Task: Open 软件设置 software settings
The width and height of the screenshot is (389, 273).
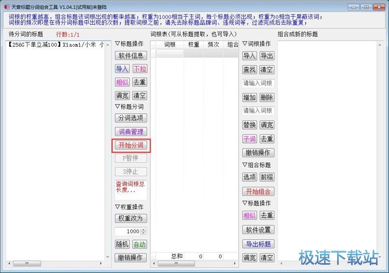Action: coord(258,230)
